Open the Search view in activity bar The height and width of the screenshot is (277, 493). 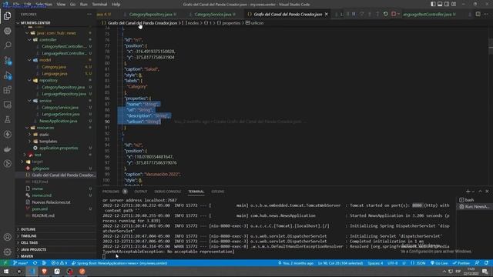pyautogui.click(x=7, y=45)
